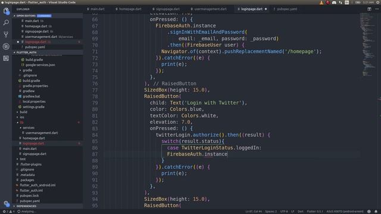Viewport: 381px width, 214px height.
Task: Select the loginpage.dart tab
Action: click(251, 9)
